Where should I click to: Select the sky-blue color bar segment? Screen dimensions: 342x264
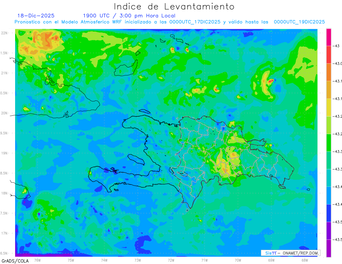coord(329,195)
